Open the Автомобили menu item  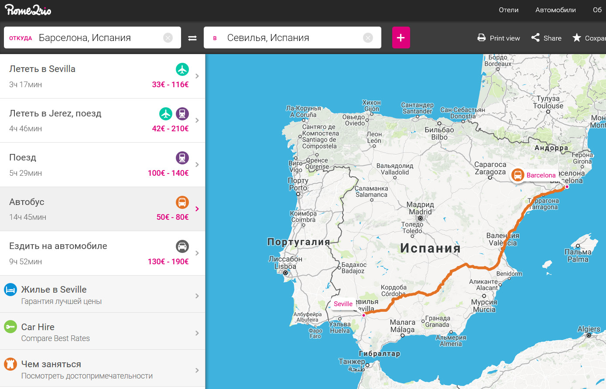pyautogui.click(x=555, y=10)
